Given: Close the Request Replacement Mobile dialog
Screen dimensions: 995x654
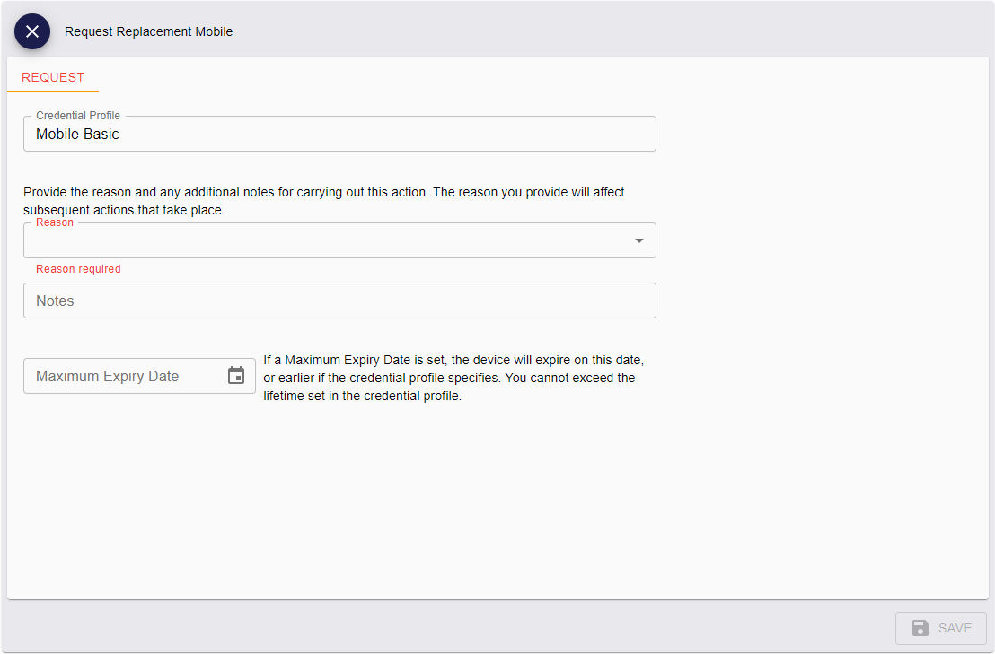Looking at the screenshot, I should pyautogui.click(x=32, y=31).
